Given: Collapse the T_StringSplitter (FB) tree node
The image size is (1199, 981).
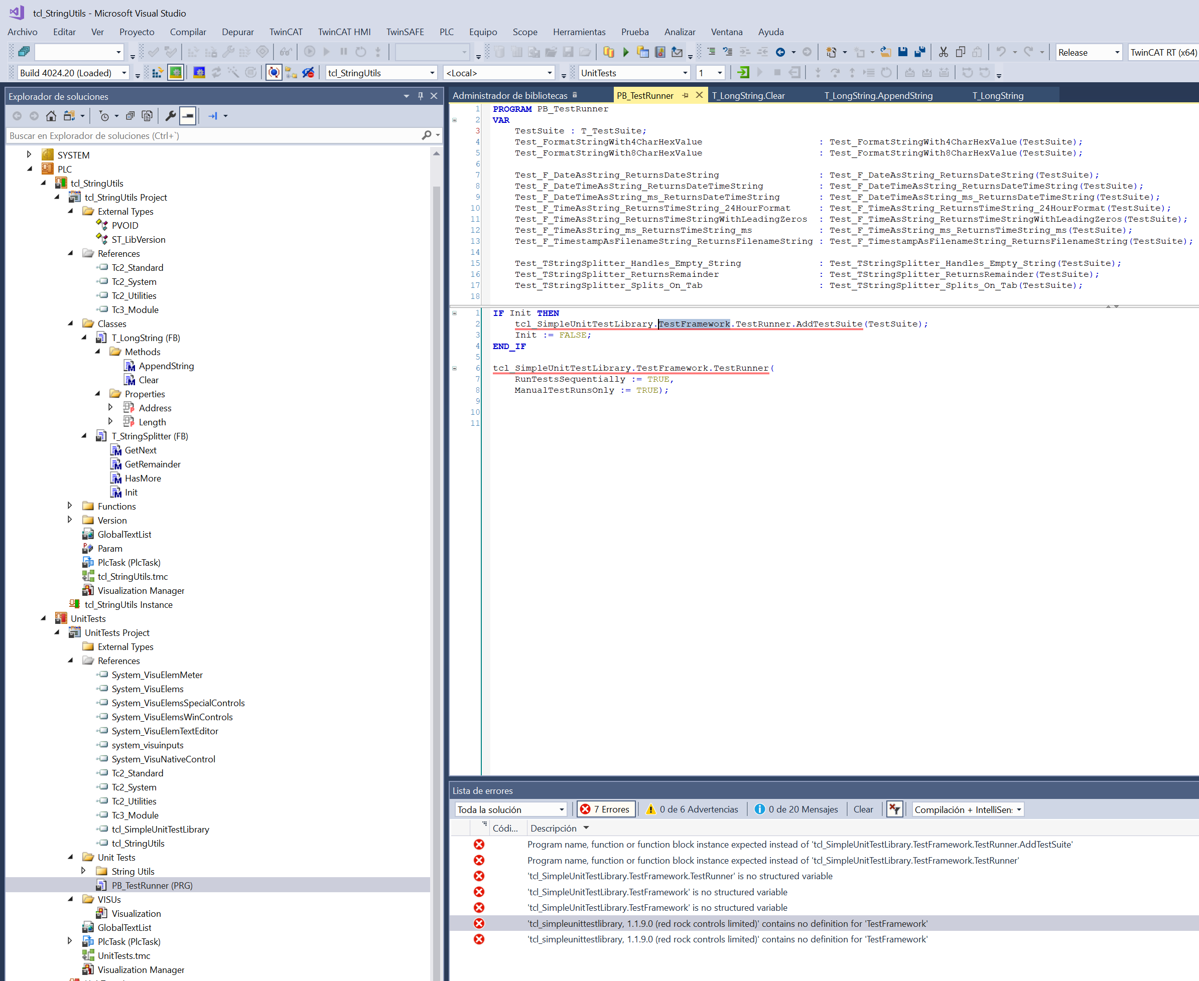Looking at the screenshot, I should (84, 436).
